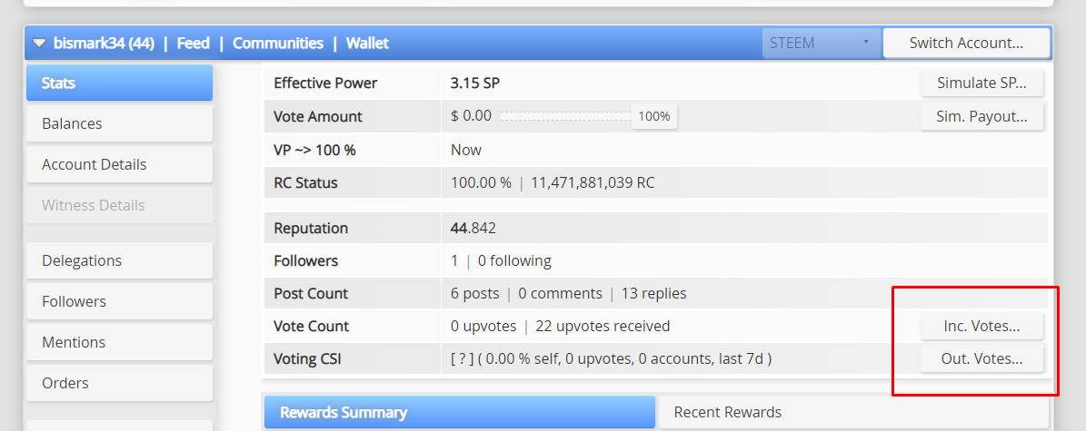The image size is (1086, 431).
Task: Collapse the bismark34 account panel triangle
Action: click(39, 44)
